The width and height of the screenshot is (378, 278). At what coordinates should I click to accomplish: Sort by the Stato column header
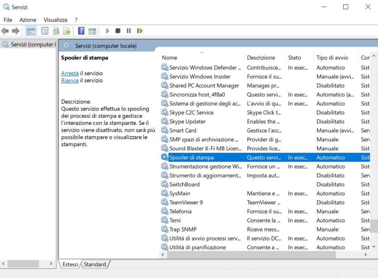point(294,58)
